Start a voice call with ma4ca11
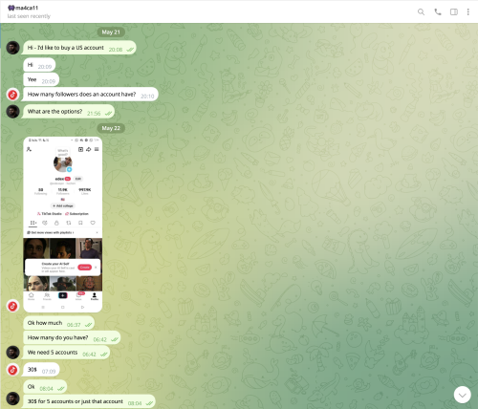Image resolution: width=478 pixels, height=409 pixels. (x=438, y=12)
